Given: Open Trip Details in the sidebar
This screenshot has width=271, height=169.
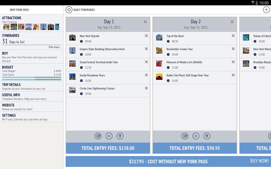Looking at the screenshot, I should tap(32, 86).
